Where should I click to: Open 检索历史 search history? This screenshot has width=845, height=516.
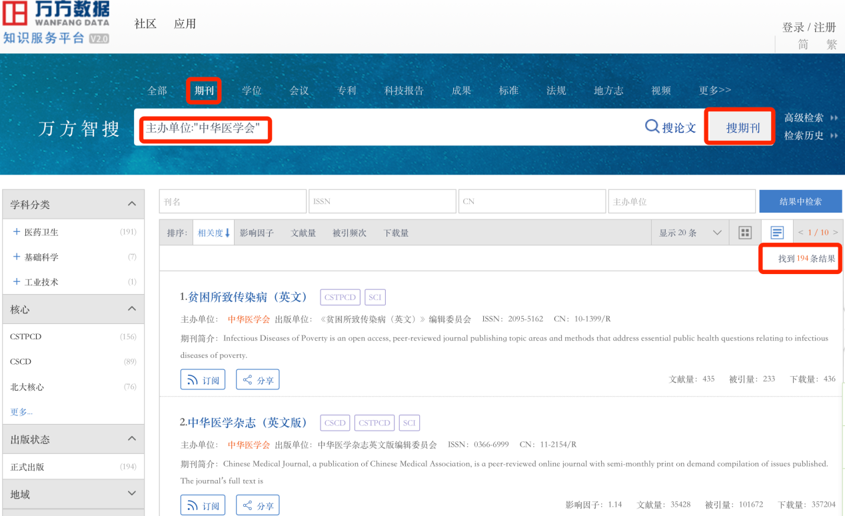pos(810,135)
